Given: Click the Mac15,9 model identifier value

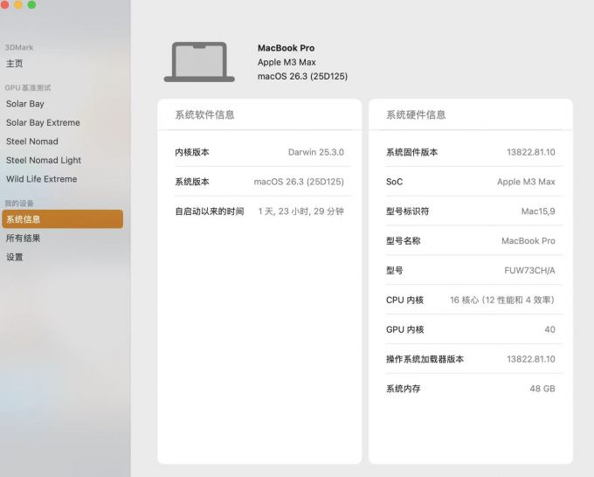Looking at the screenshot, I should coord(537,211).
